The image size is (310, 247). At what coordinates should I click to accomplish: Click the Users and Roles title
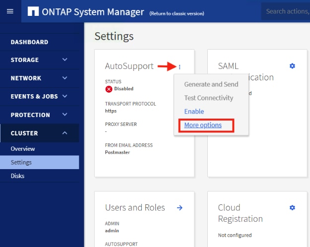(135, 208)
